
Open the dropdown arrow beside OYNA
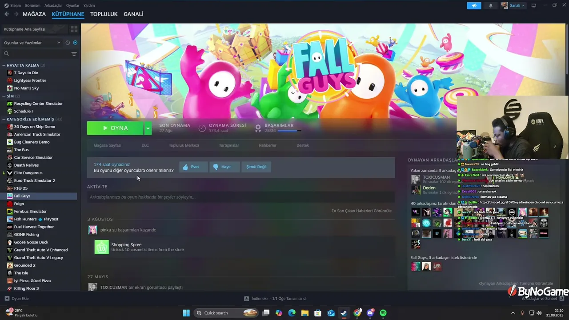tap(148, 128)
